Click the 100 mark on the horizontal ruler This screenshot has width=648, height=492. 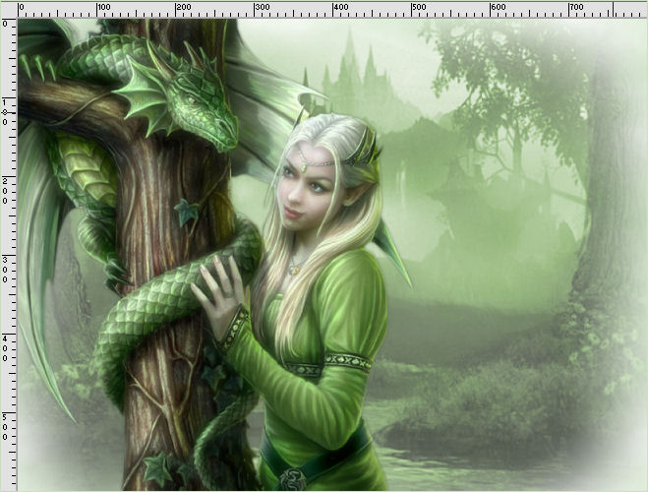[104, 8]
